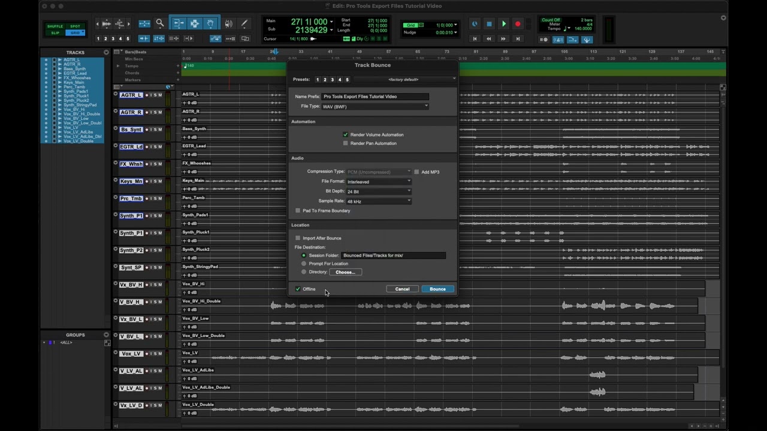Recall Track Bounce preset 1
This screenshot has height=431, width=767.
318,80
